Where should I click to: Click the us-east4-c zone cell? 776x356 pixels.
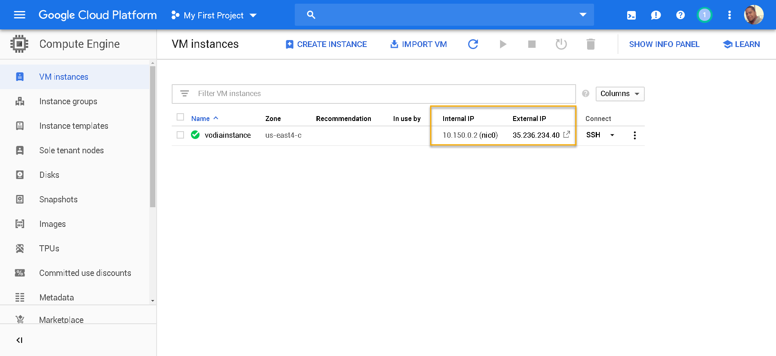point(283,135)
